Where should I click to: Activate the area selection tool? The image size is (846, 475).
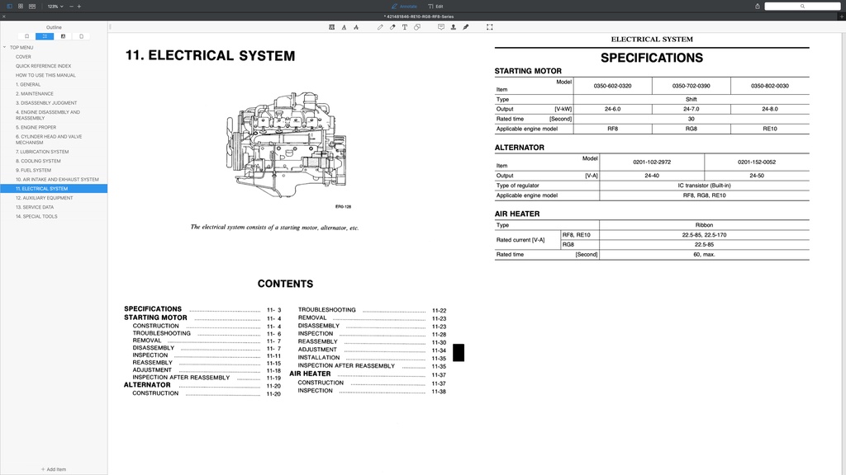pyautogui.click(x=489, y=26)
